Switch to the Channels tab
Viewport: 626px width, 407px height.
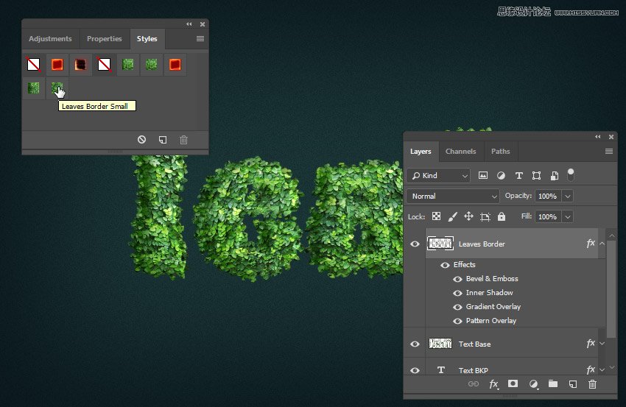point(460,152)
